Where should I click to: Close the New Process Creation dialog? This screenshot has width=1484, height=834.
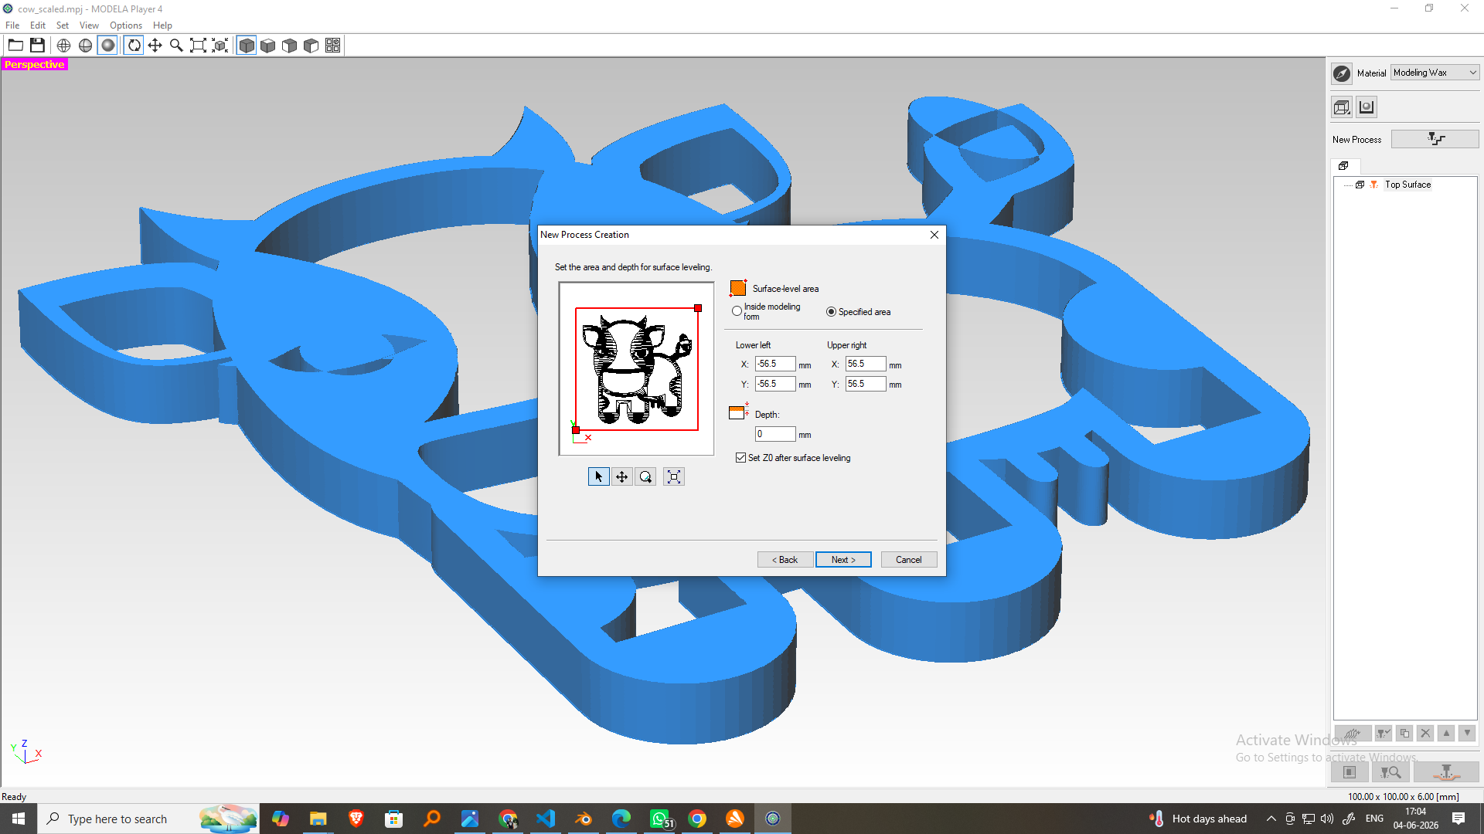click(x=934, y=235)
